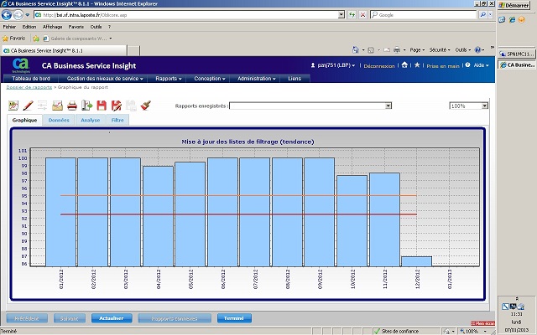The image size is (537, 335).
Task: Click the Plein écran button at bottom right
Action: pyautogui.click(x=483, y=323)
